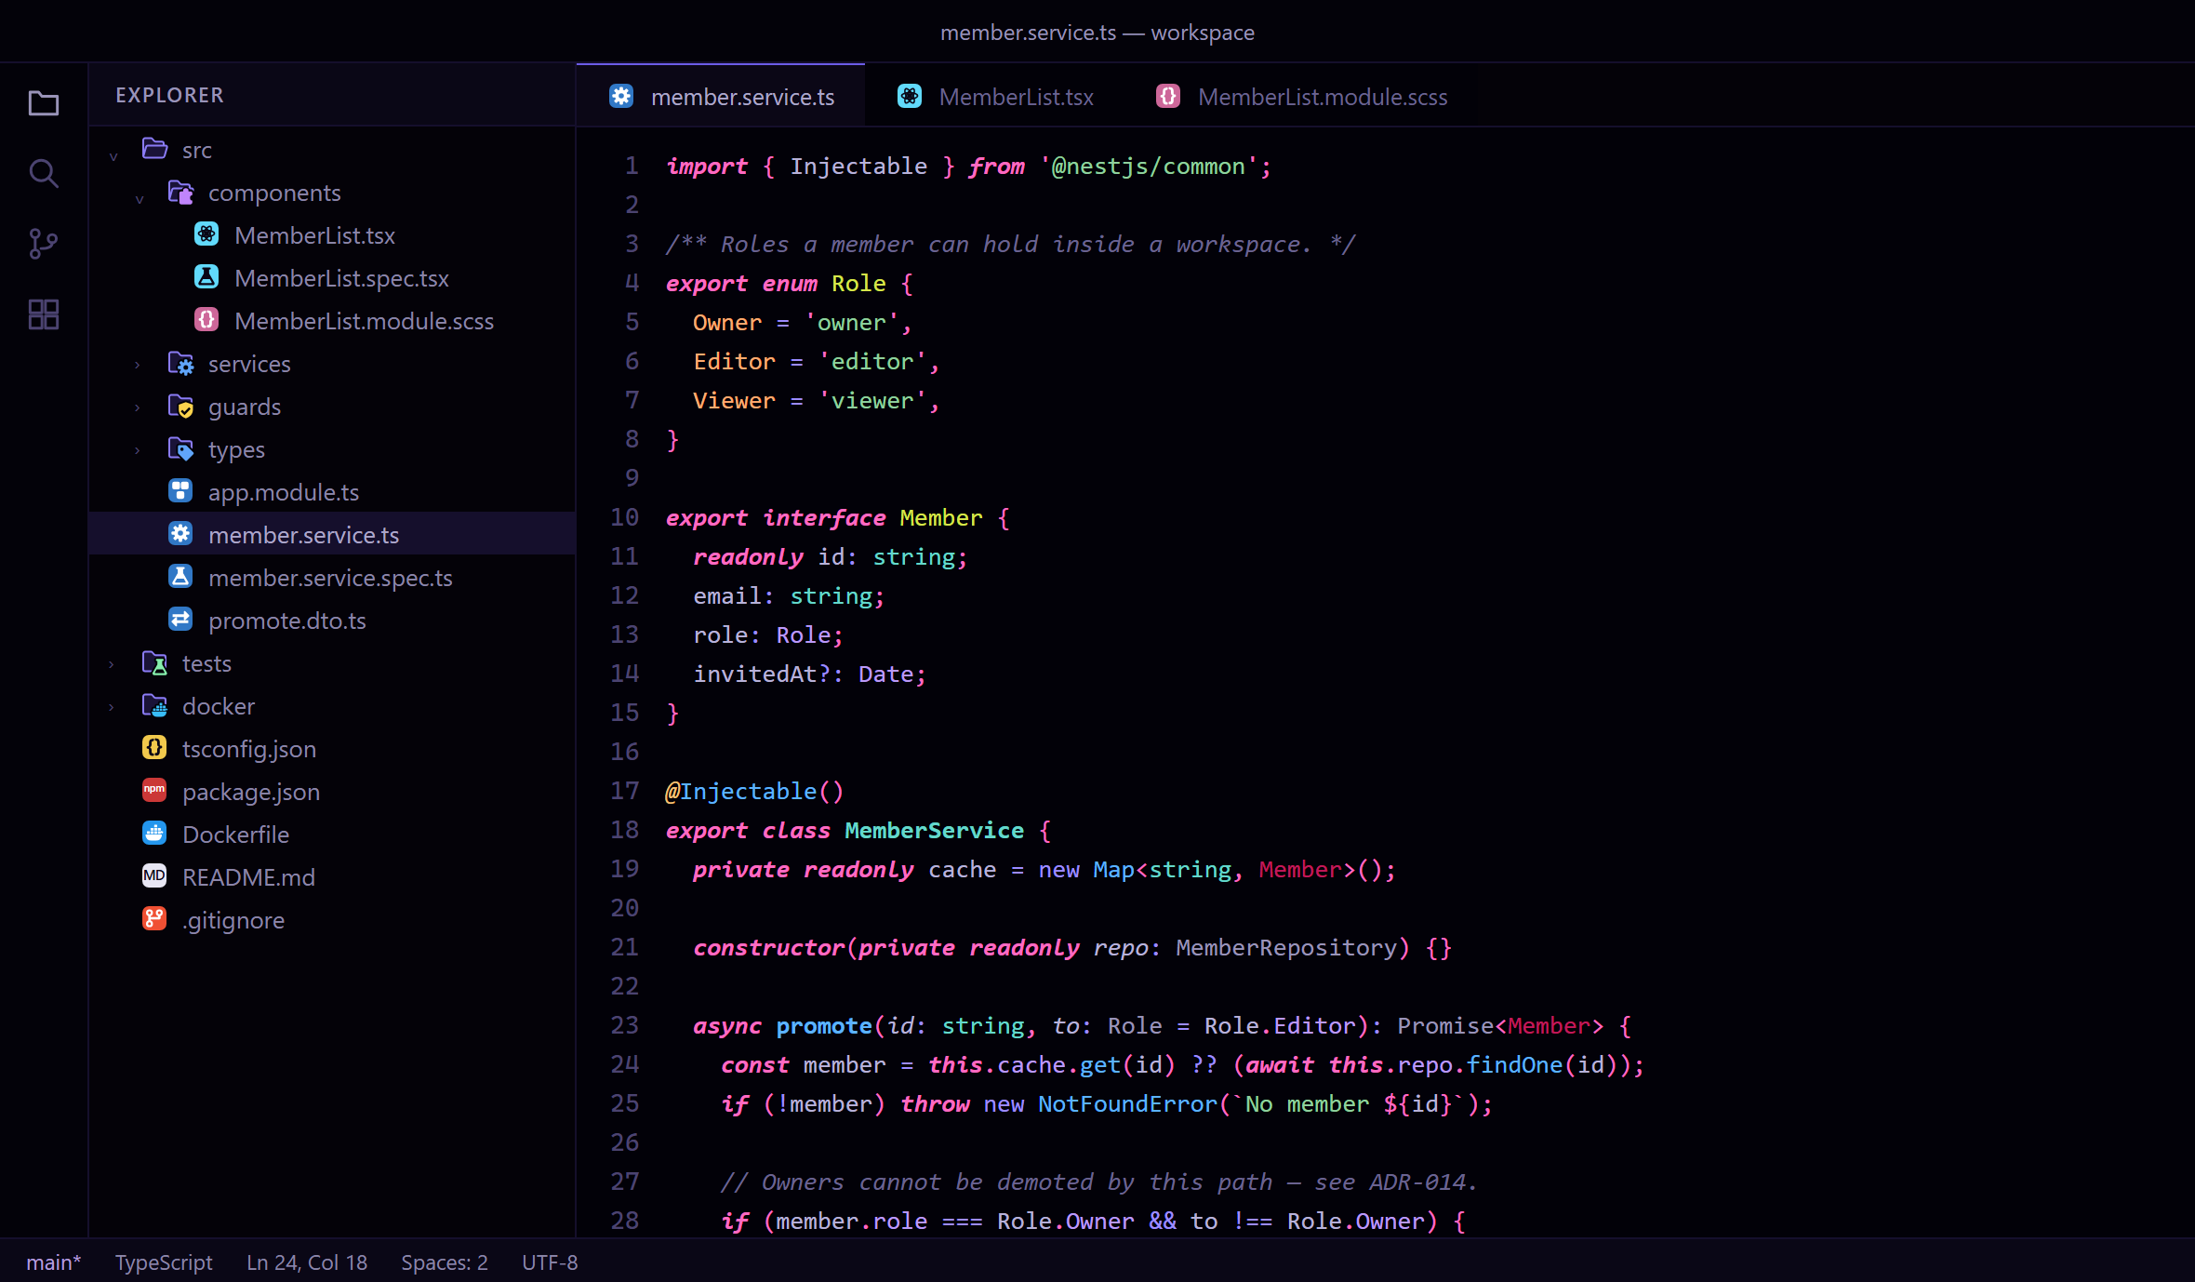Expand the tests folder chevron
Image resolution: width=2195 pixels, height=1282 pixels.
coord(112,664)
